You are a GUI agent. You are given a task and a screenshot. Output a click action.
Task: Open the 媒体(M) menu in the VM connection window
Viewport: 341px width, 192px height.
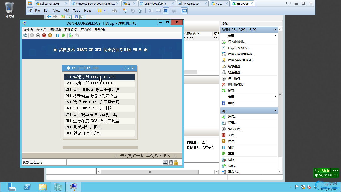tap(55, 30)
